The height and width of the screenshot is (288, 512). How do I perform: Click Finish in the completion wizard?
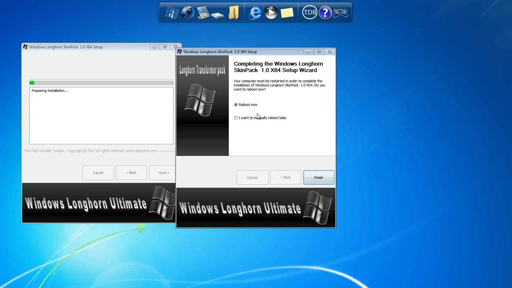[319, 178]
